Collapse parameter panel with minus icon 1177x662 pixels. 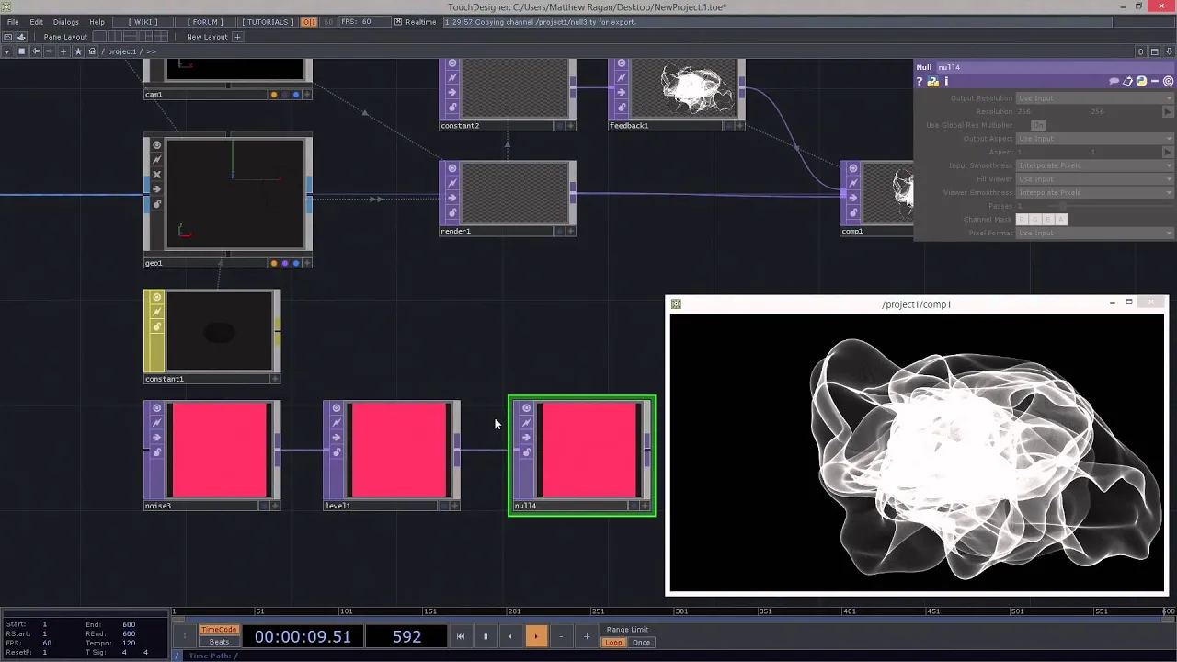(x=1155, y=82)
